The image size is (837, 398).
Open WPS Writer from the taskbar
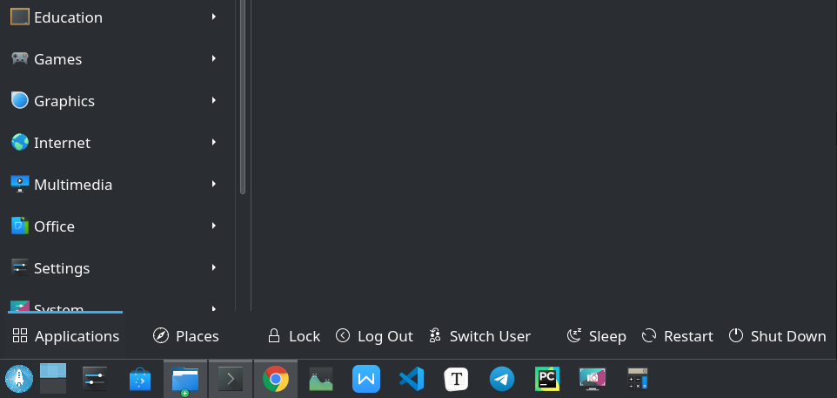[x=366, y=380]
